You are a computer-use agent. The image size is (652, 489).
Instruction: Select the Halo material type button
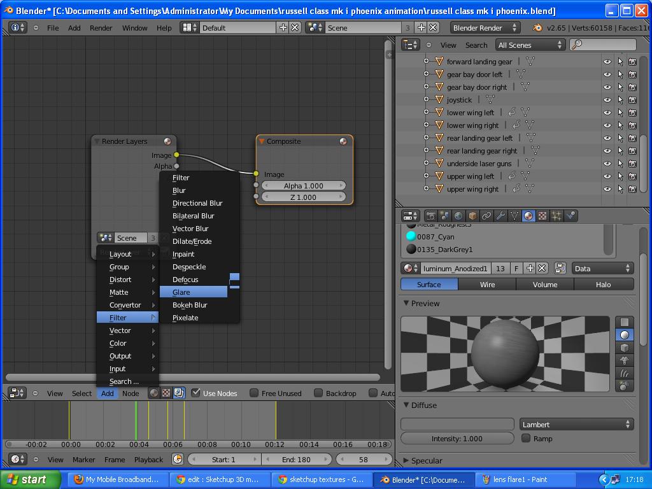pos(603,285)
